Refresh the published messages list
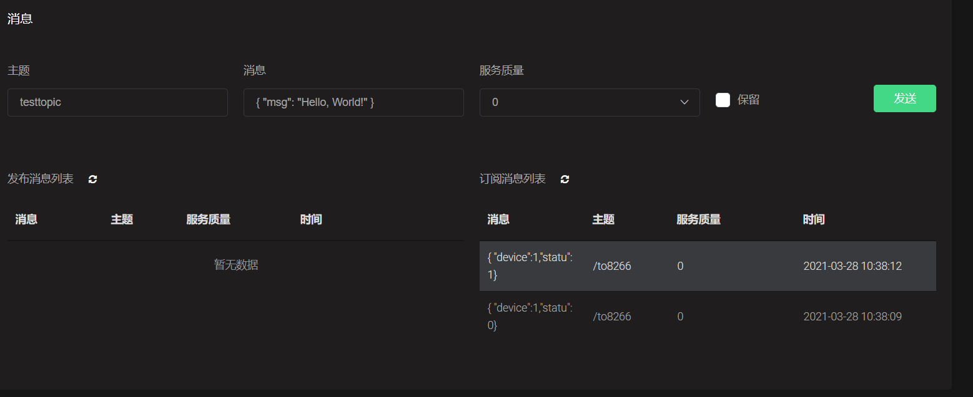The width and height of the screenshot is (973, 397). pos(93,179)
